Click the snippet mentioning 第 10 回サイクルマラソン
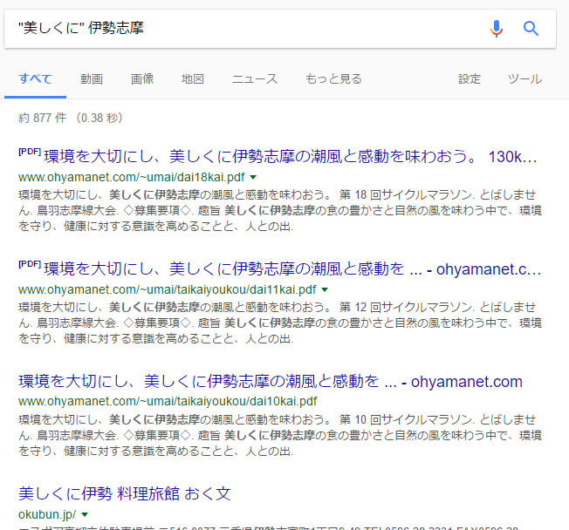This screenshot has width=569, height=530. click(x=280, y=435)
